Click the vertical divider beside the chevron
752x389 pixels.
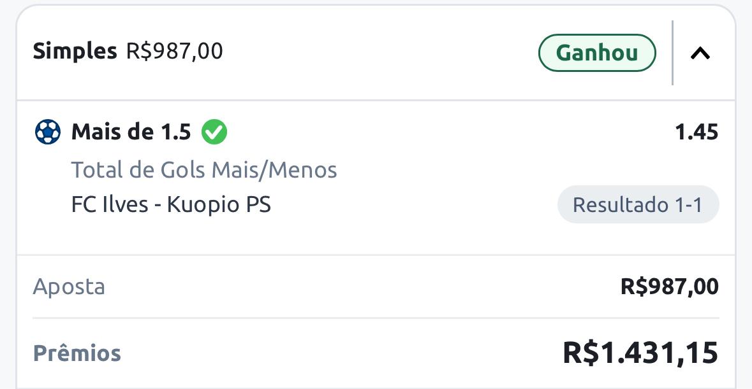click(x=672, y=53)
